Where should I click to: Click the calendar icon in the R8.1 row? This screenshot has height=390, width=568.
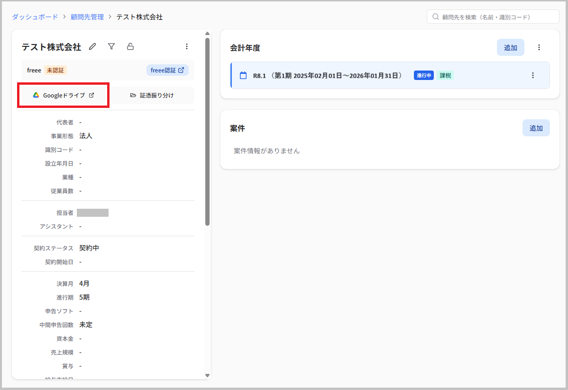(x=243, y=76)
